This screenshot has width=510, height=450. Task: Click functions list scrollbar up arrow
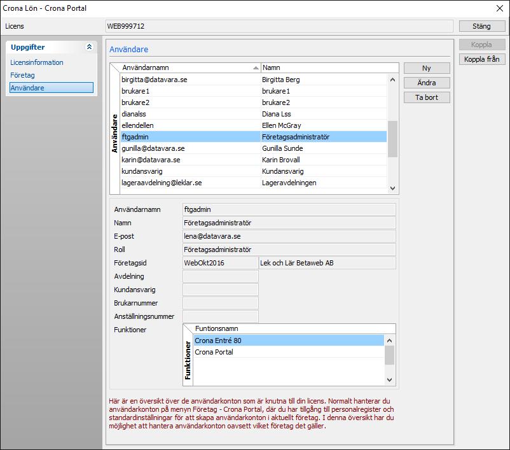(x=389, y=341)
